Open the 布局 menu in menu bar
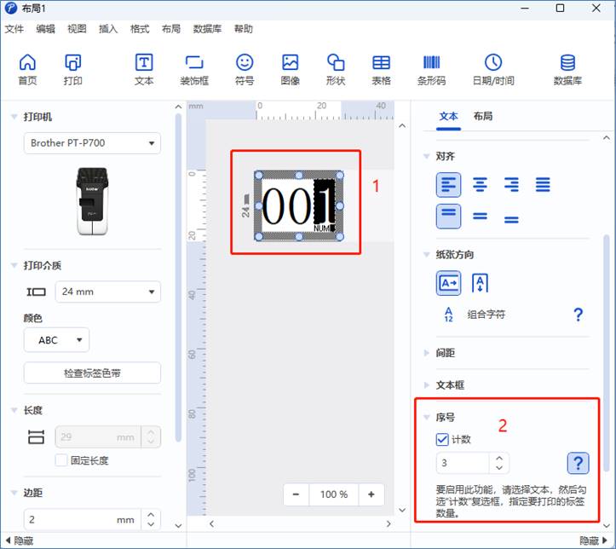This screenshot has width=616, height=549. click(171, 29)
